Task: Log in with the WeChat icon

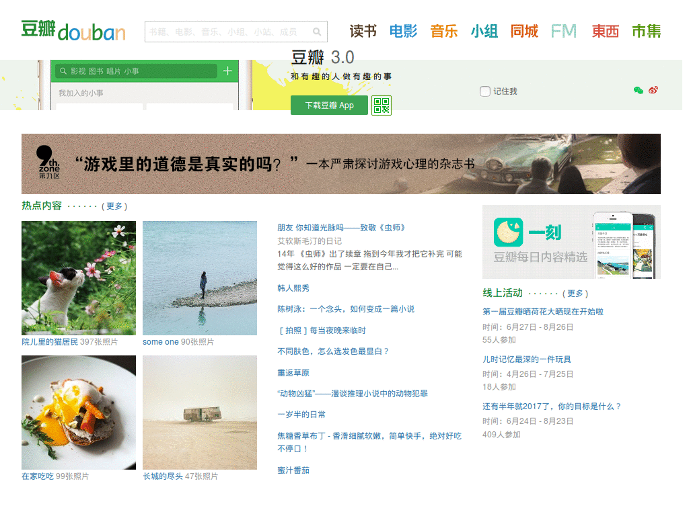Action: [639, 90]
